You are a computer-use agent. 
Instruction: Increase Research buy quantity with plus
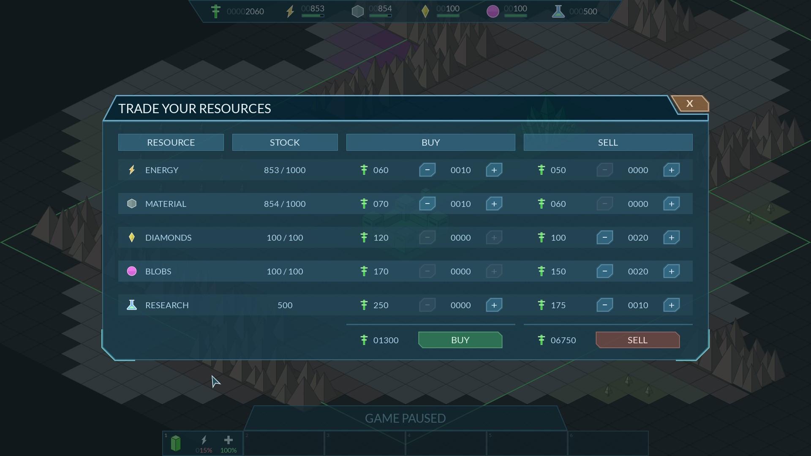(x=494, y=305)
